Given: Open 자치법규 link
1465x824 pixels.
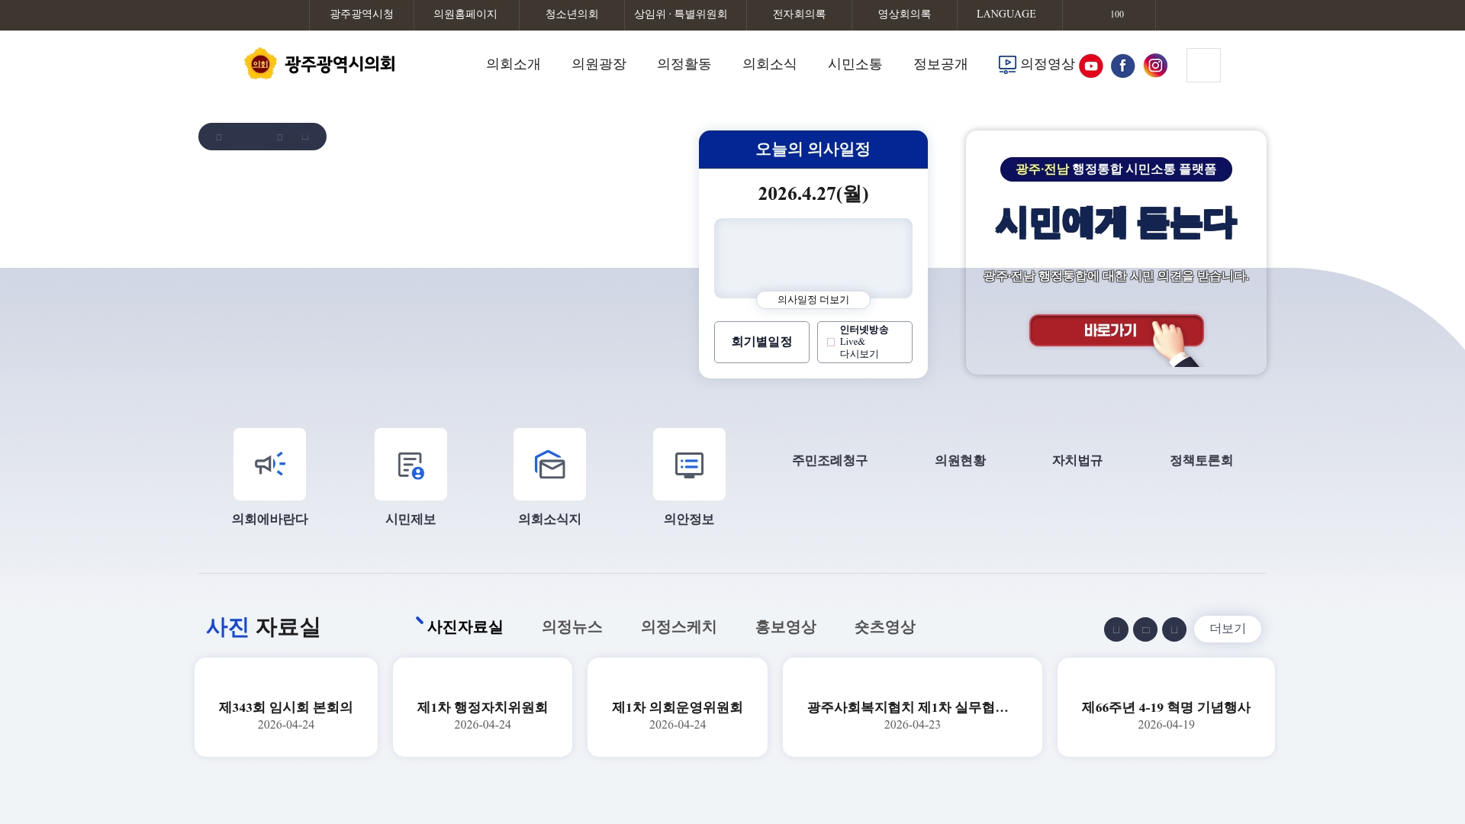Looking at the screenshot, I should pyautogui.click(x=1077, y=461).
